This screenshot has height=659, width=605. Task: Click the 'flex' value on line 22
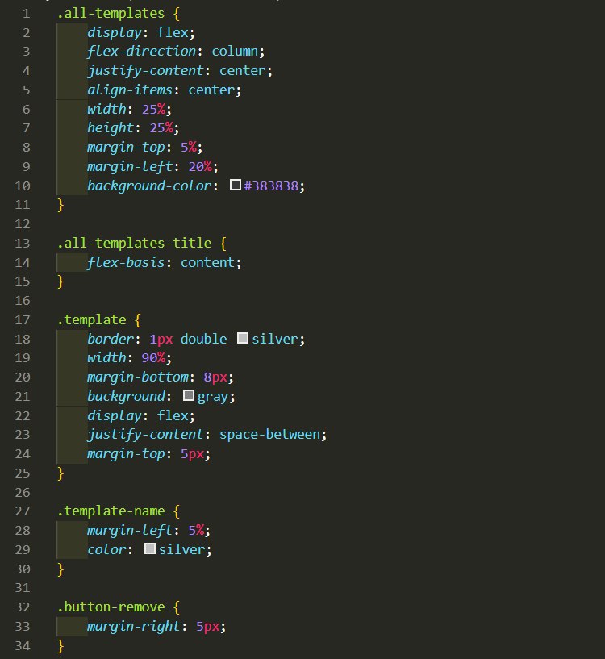pos(173,415)
